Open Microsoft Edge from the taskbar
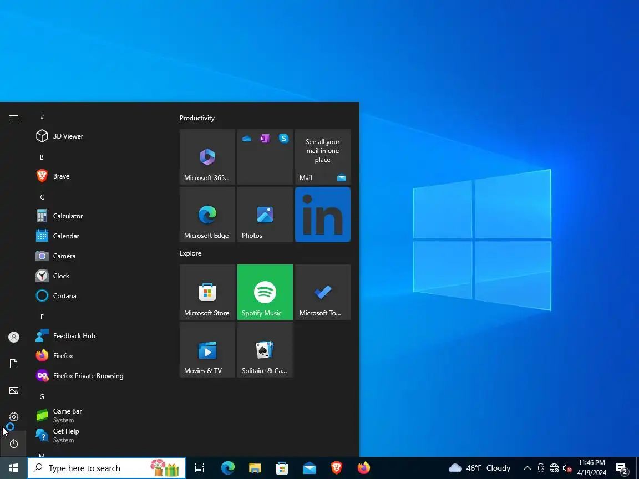This screenshot has height=479, width=639. point(228,468)
